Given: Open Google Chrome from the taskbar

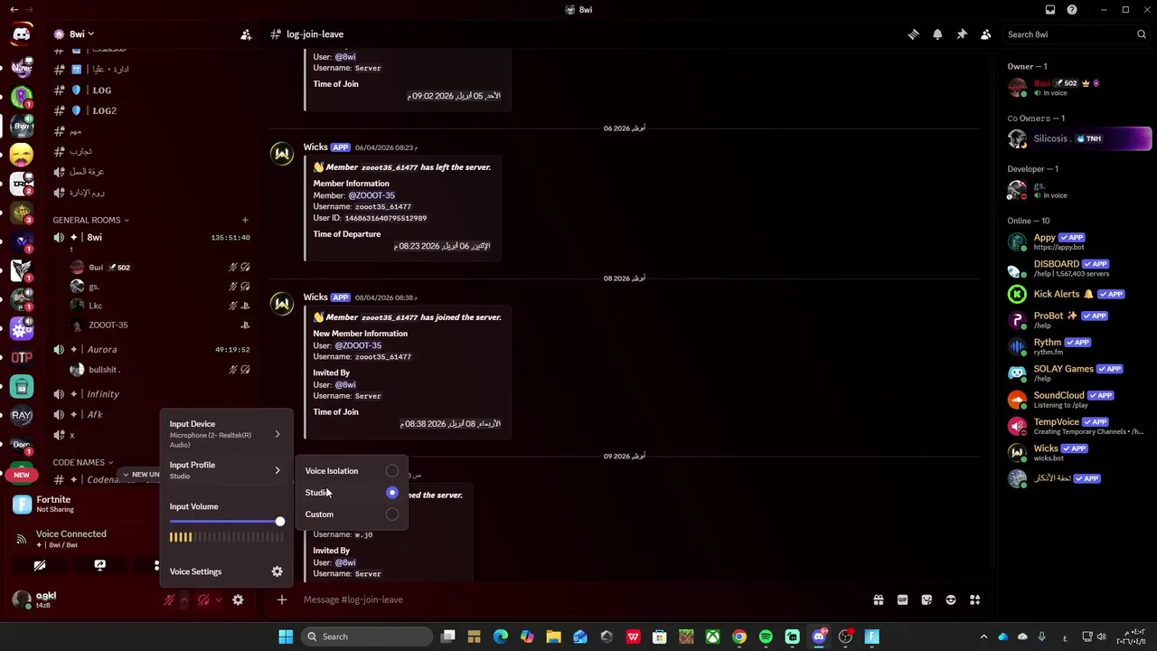Looking at the screenshot, I should pos(739,637).
